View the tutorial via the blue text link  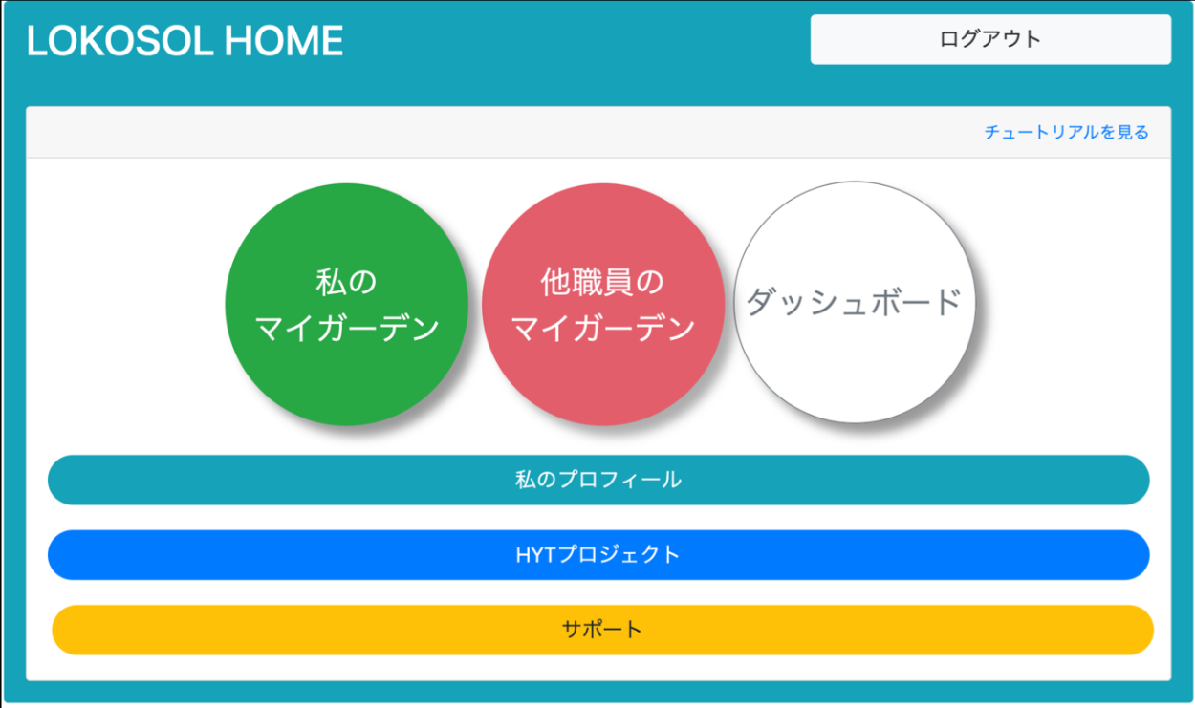click(x=1066, y=133)
